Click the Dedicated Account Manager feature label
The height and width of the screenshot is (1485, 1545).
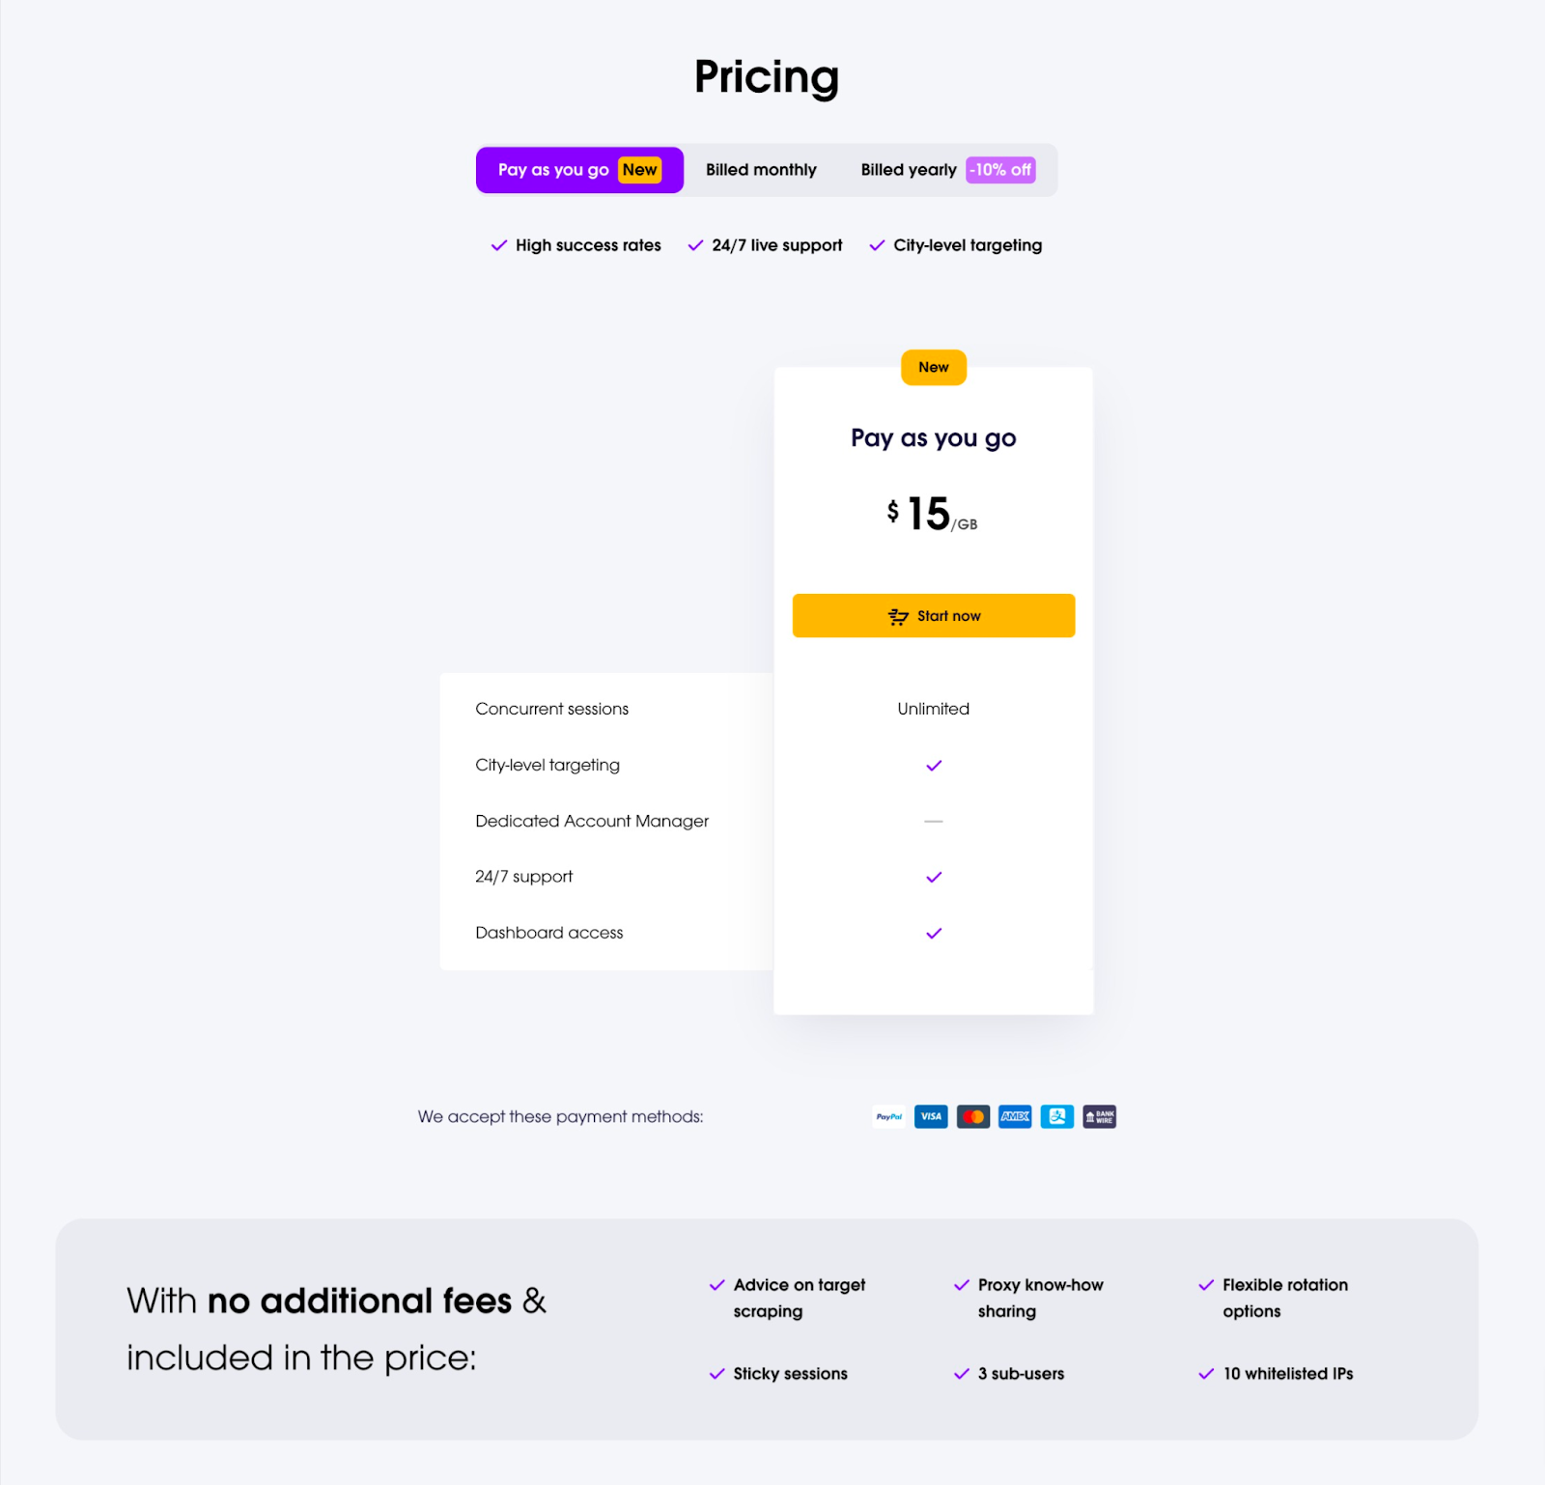(592, 822)
